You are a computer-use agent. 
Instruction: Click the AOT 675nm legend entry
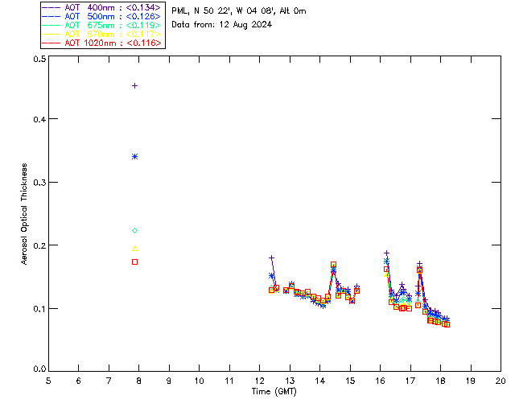click(x=101, y=25)
